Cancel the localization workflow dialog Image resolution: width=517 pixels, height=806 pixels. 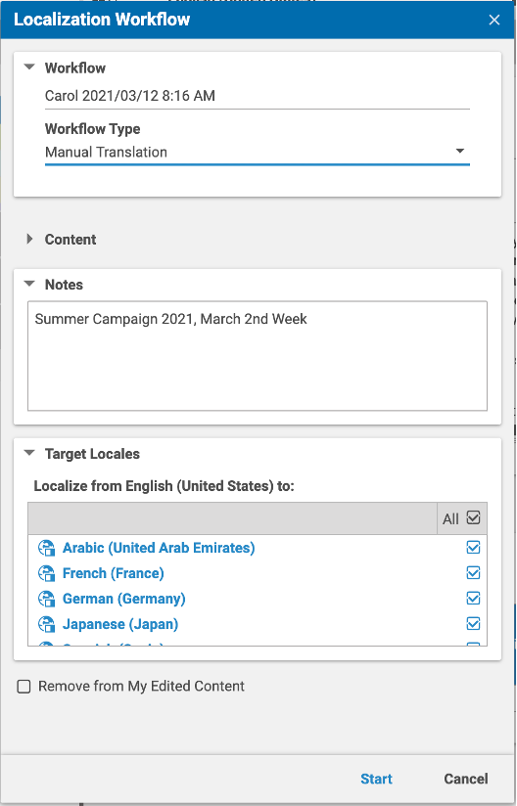click(x=466, y=779)
